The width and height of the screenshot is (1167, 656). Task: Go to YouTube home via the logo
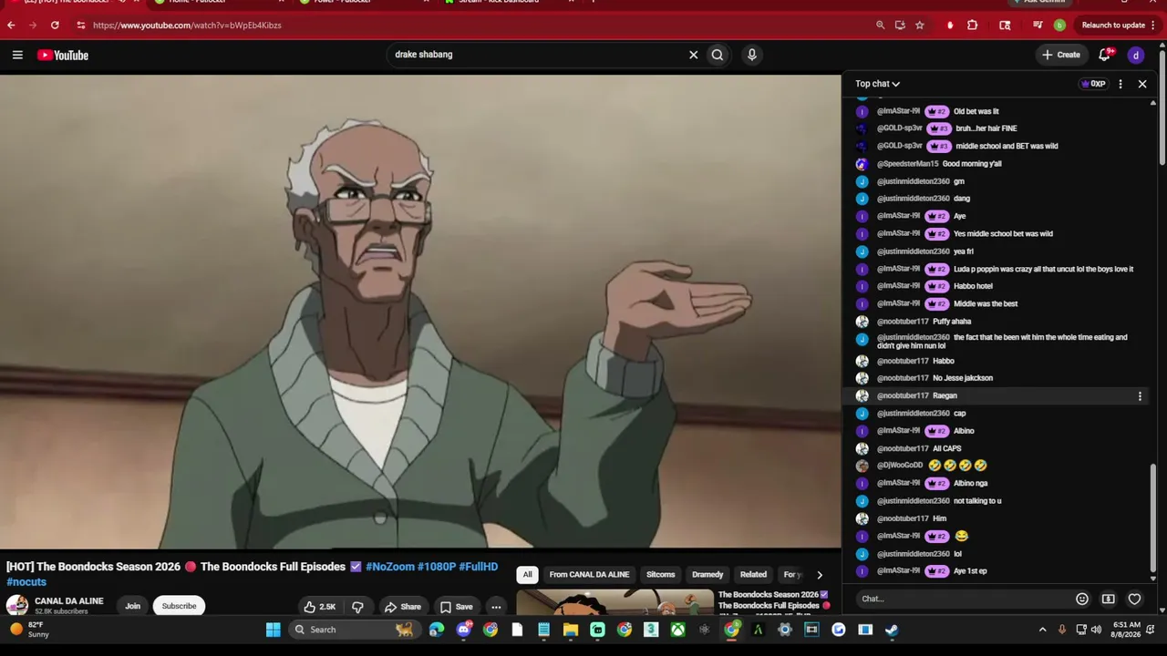point(63,56)
